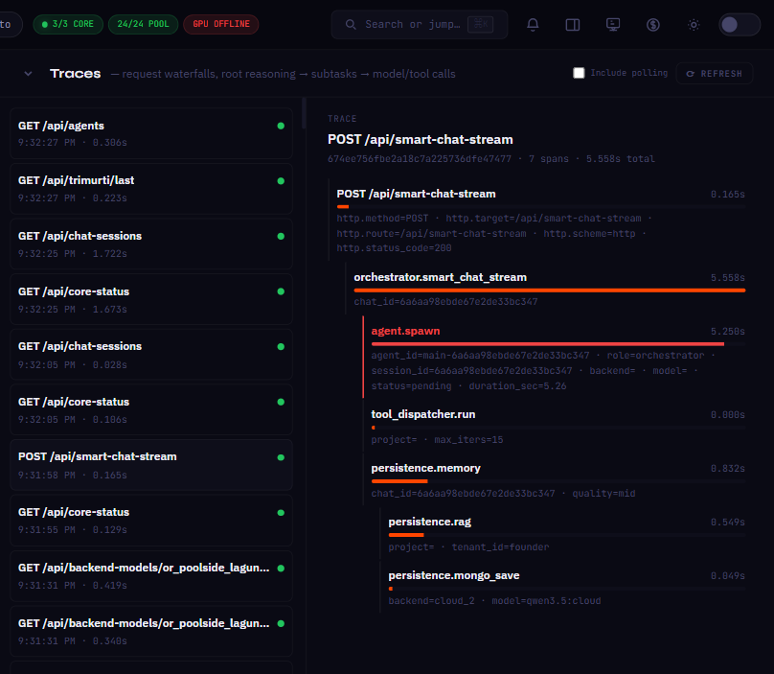
Task: Select backend-models trace with 0.419s duration
Action: pyautogui.click(x=151, y=575)
